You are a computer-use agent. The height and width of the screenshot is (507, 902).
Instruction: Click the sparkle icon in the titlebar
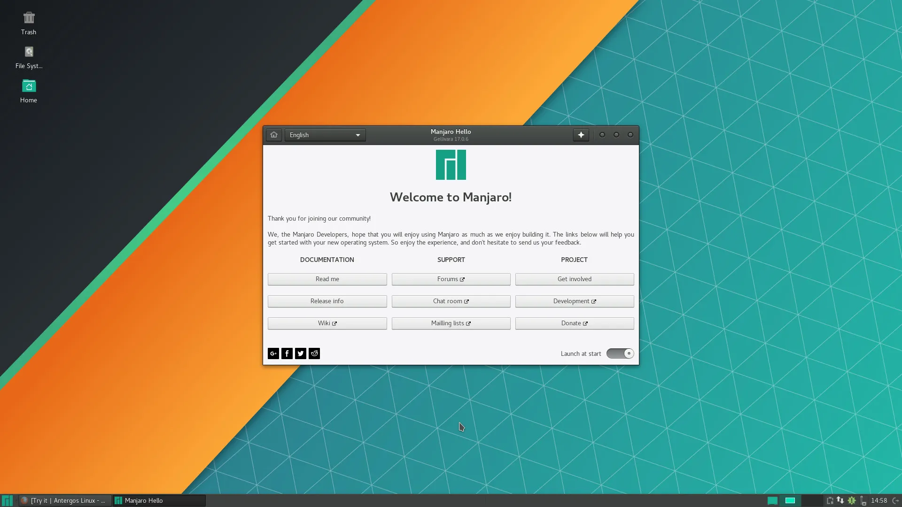[581, 135]
